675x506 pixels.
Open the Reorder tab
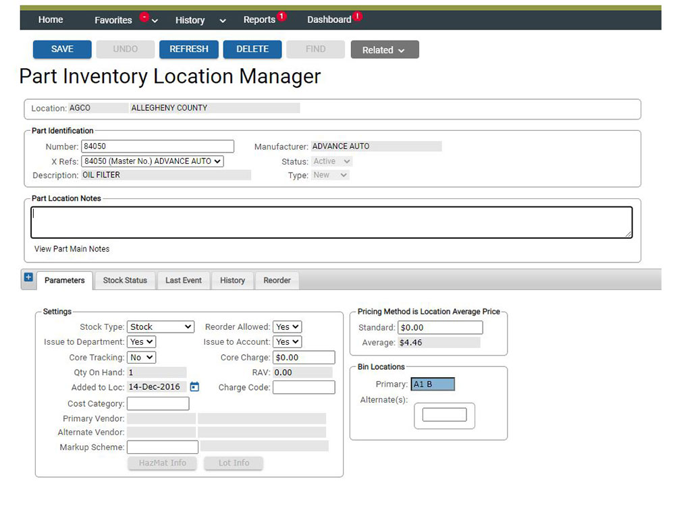coord(277,281)
